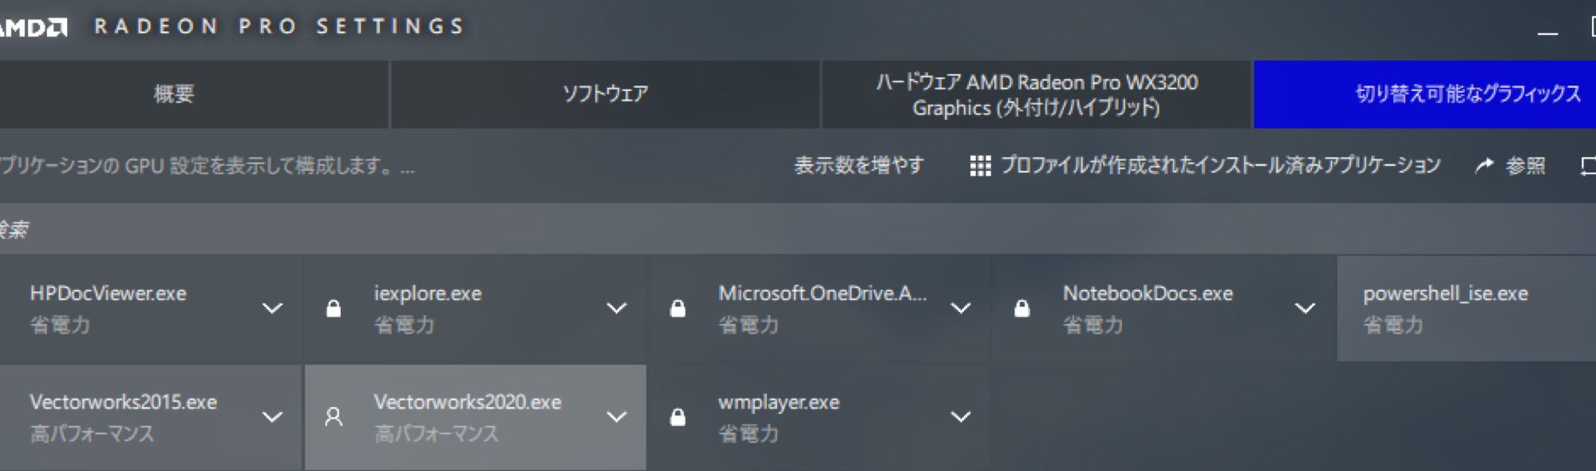Open the NotebookDocs.exe dropdown chevron

(x=1305, y=308)
